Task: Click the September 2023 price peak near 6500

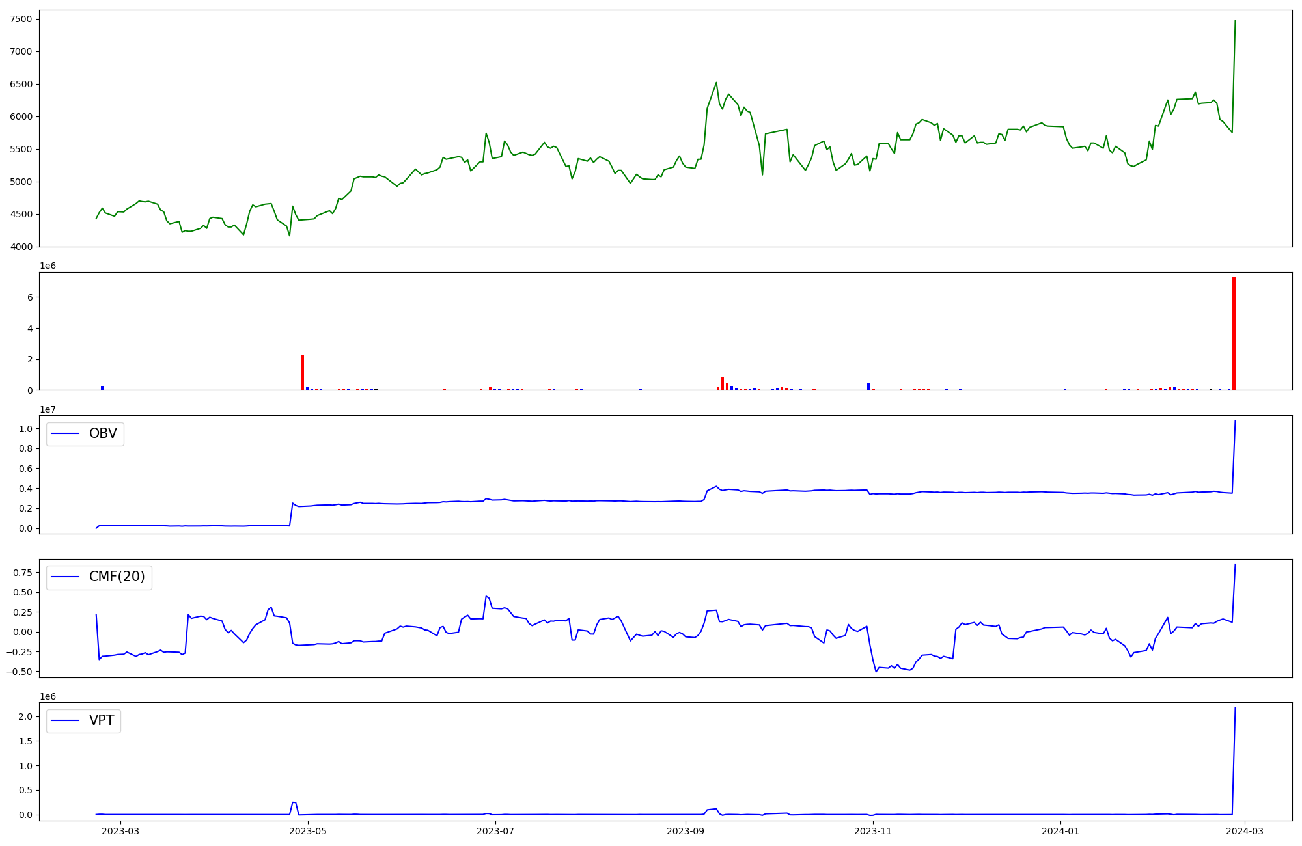Action: 716,83
